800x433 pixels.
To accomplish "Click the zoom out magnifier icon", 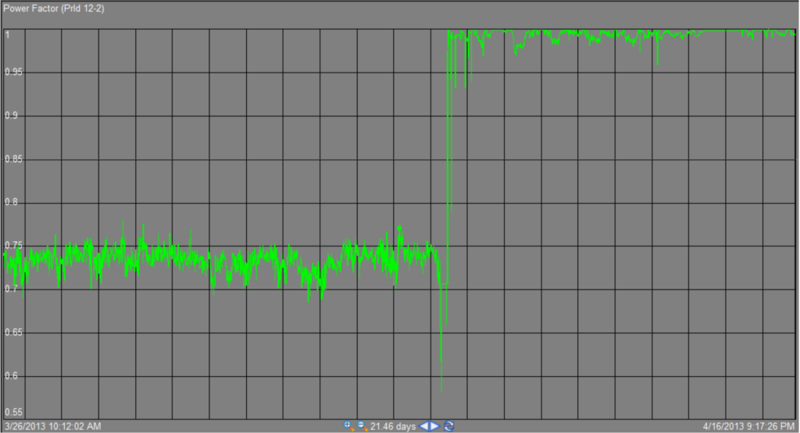I will 361,426.
